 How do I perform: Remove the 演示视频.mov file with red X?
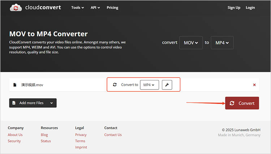click(x=254, y=85)
